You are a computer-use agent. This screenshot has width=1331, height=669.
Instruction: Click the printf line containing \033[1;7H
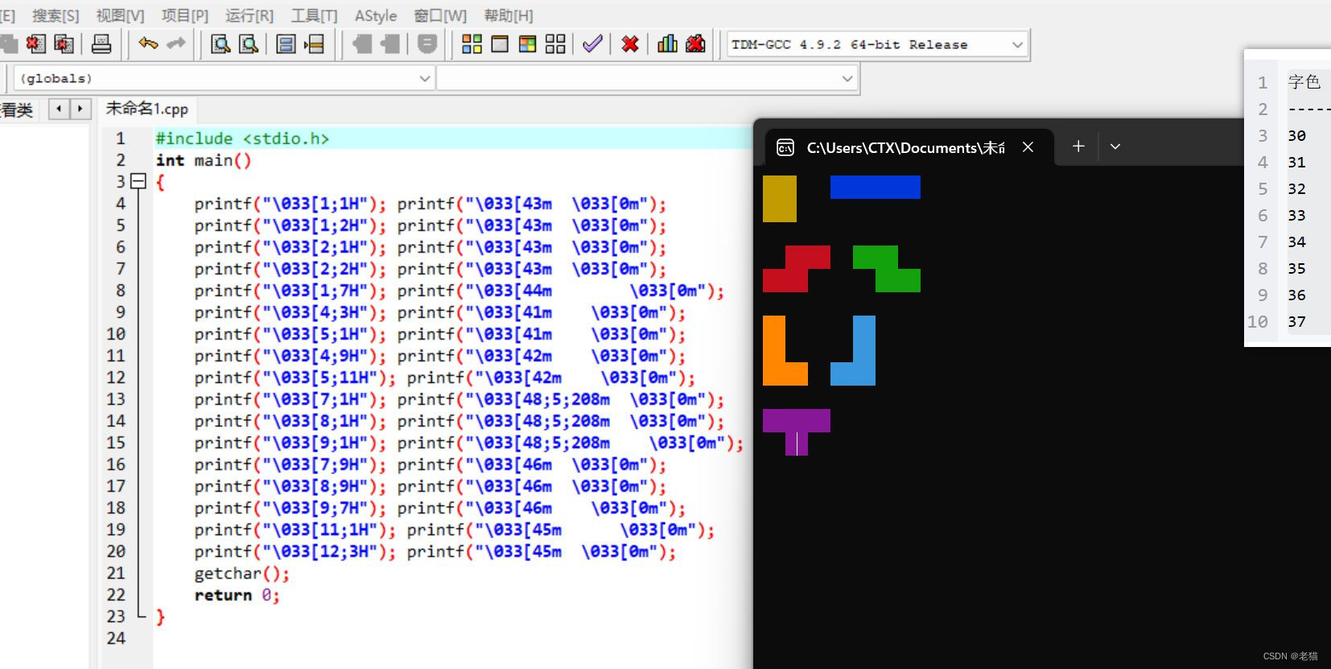pyautogui.click(x=459, y=291)
